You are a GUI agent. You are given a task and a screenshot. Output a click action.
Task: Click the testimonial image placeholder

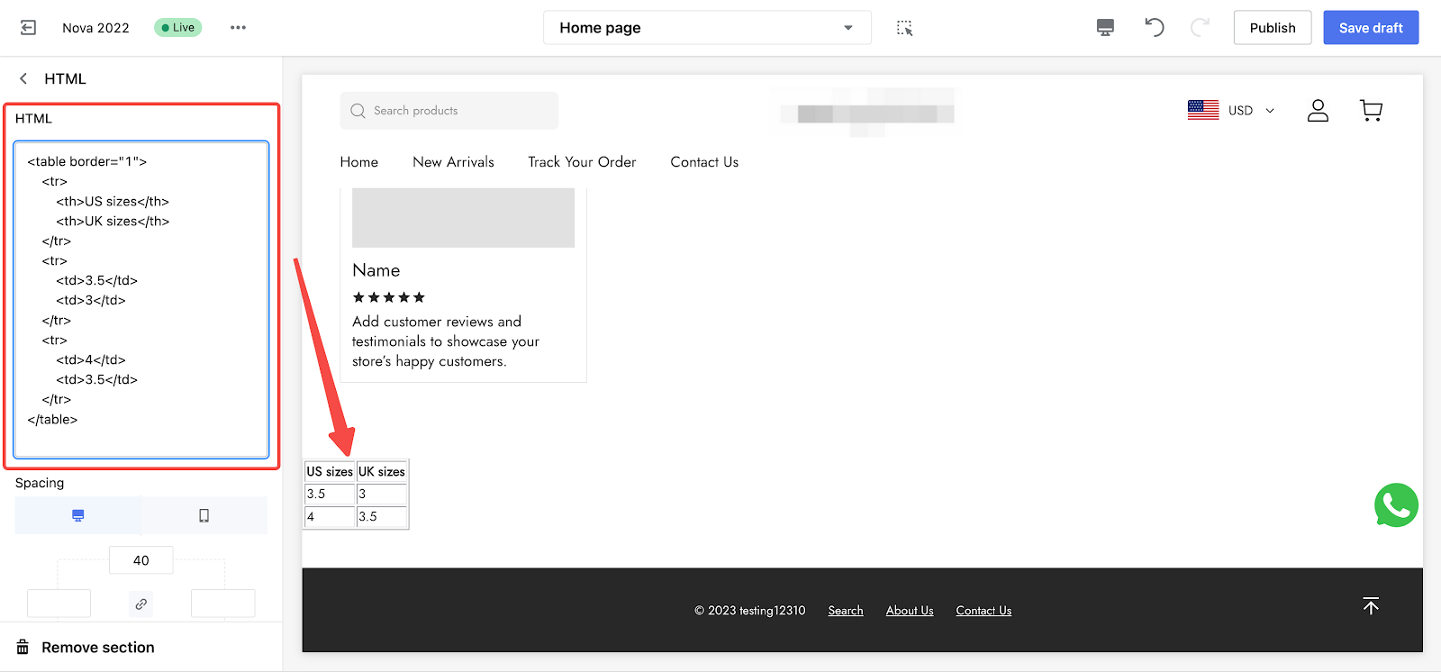click(463, 217)
